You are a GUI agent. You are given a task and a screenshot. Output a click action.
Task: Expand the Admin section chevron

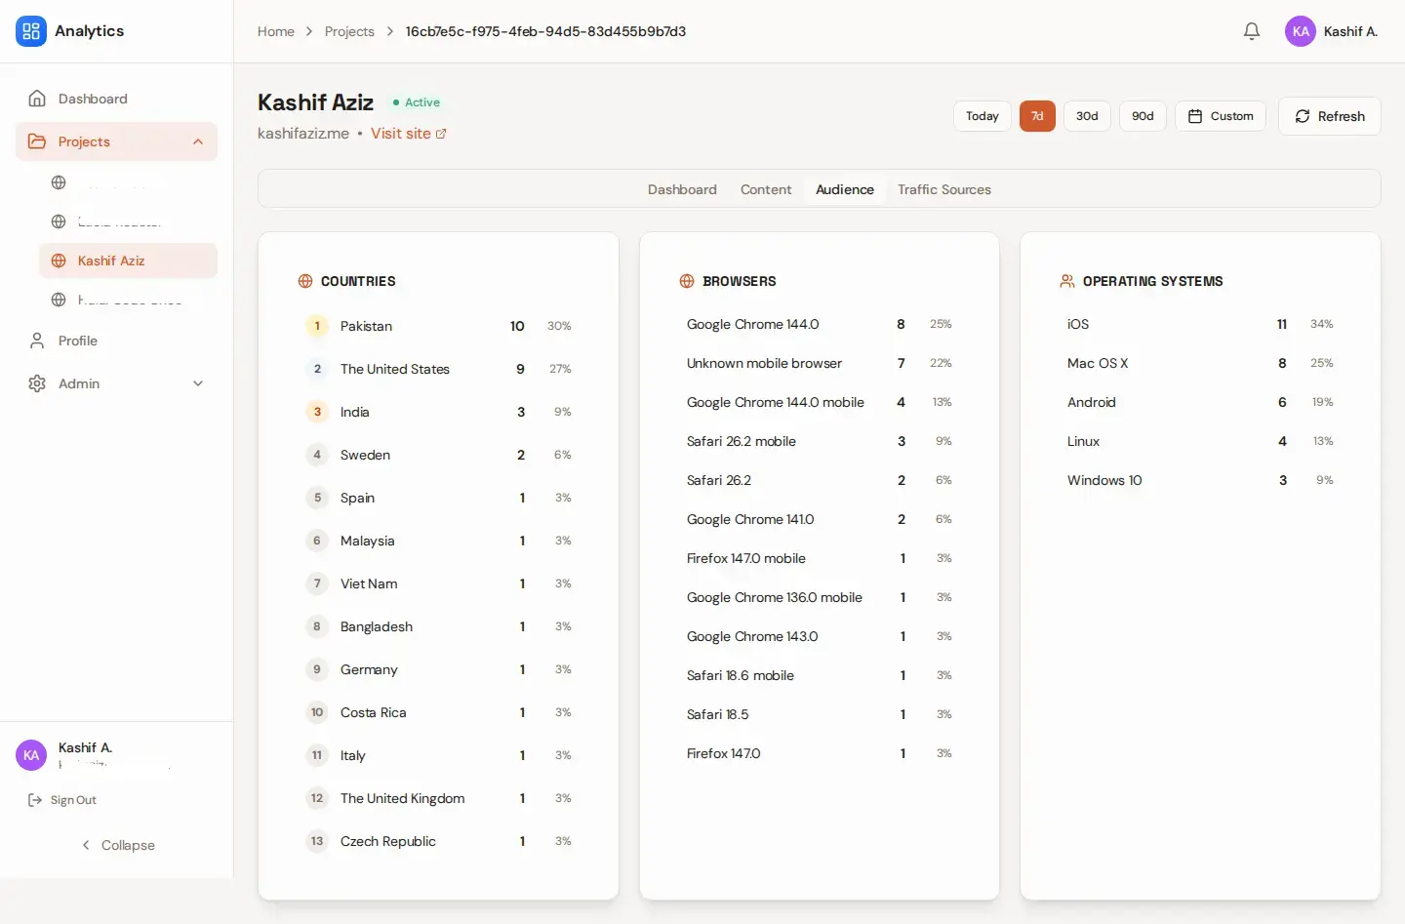pos(198,383)
